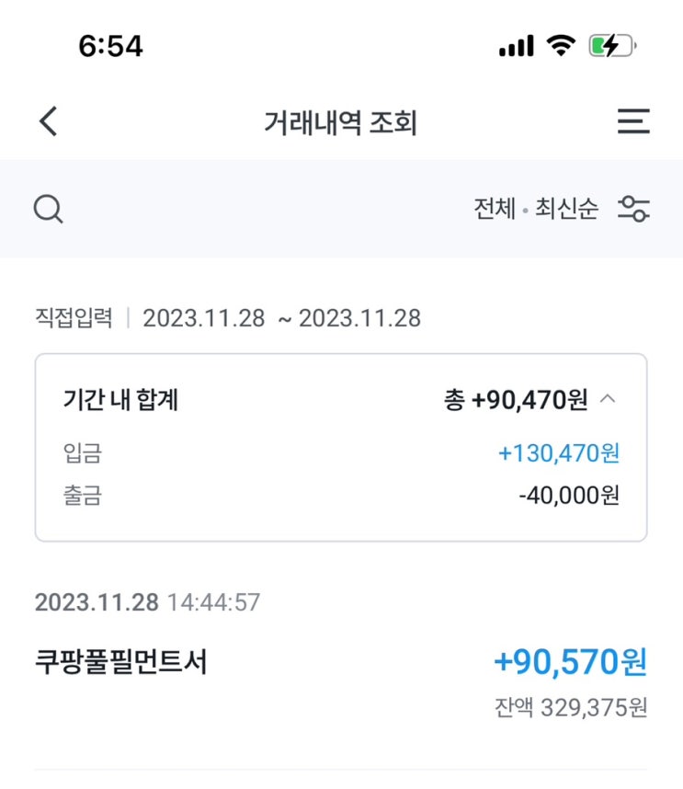
Task: Tap the +90,570원 deposit amount
Action: point(570,661)
